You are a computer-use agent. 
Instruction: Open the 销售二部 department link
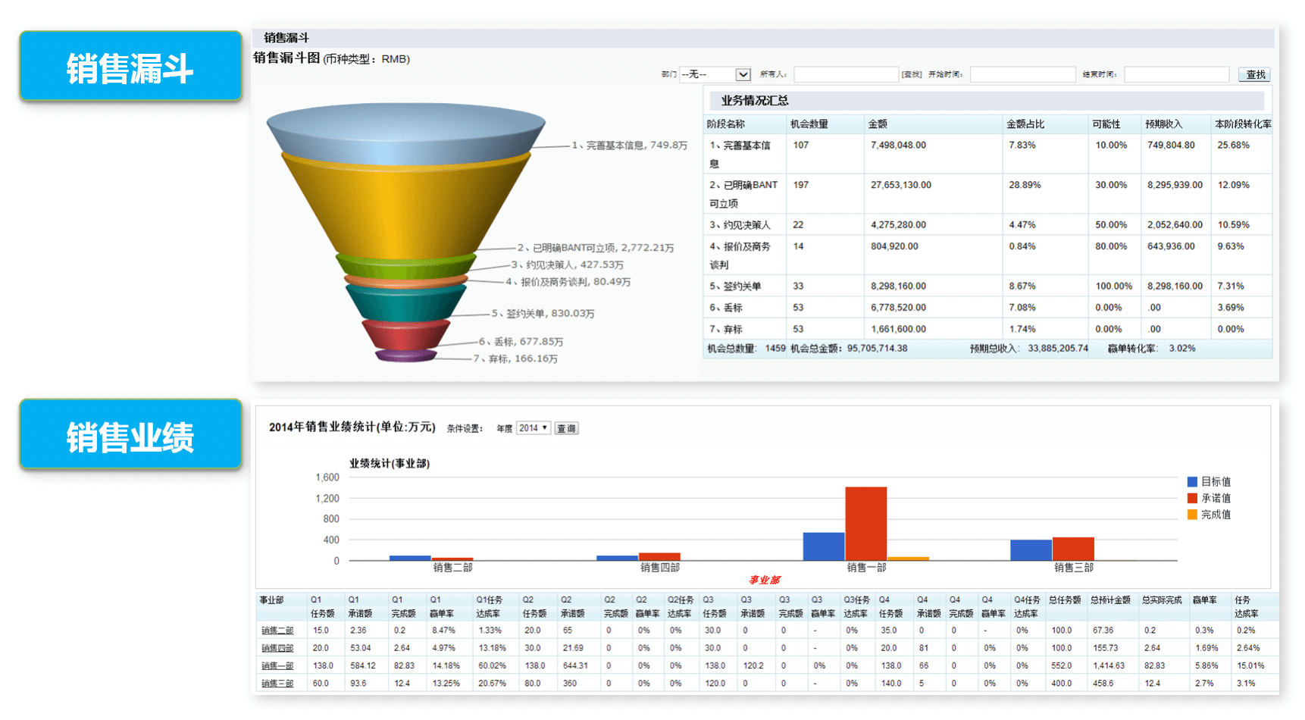point(277,631)
